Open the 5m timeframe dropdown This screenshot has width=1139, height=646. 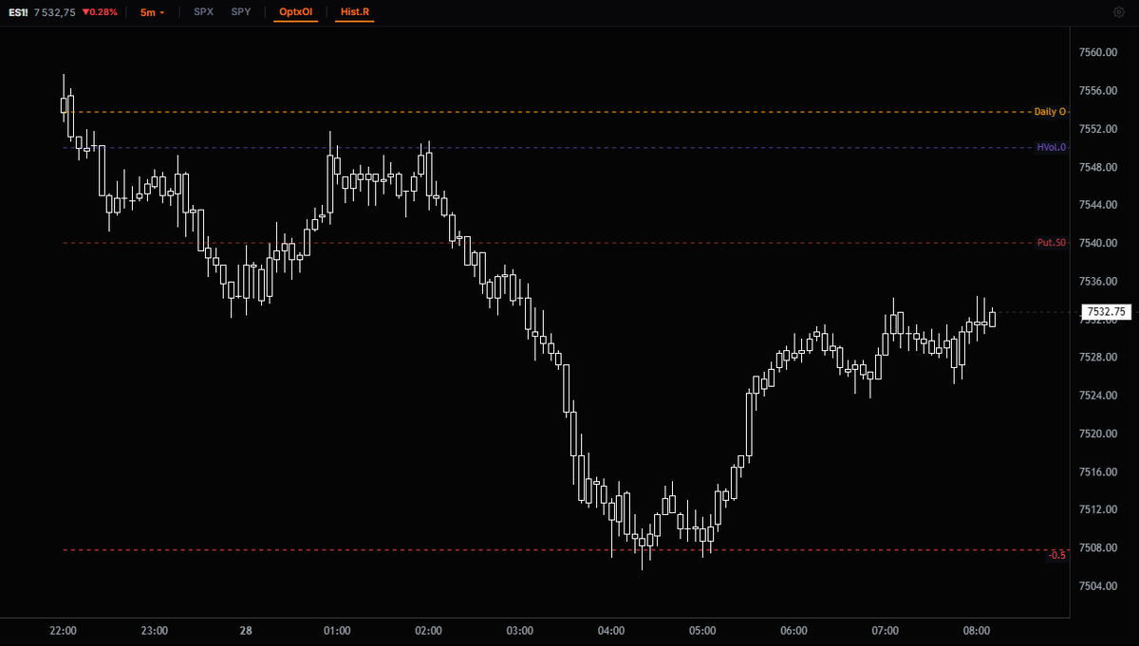[151, 12]
